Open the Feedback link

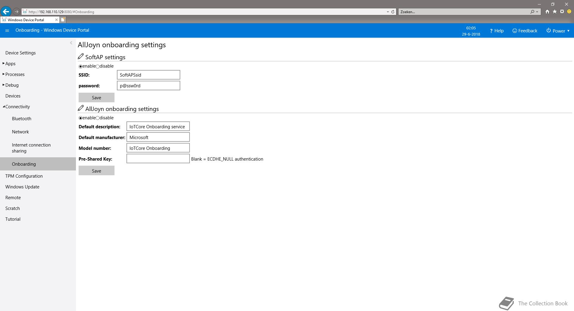click(525, 31)
